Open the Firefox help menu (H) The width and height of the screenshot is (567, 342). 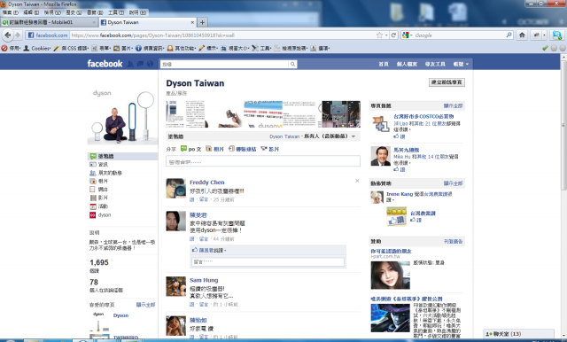pos(138,12)
